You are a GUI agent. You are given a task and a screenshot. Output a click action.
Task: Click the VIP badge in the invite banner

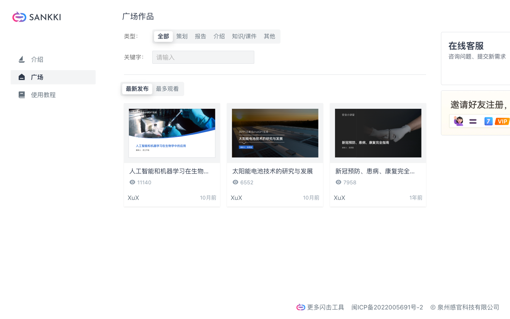pos(502,121)
